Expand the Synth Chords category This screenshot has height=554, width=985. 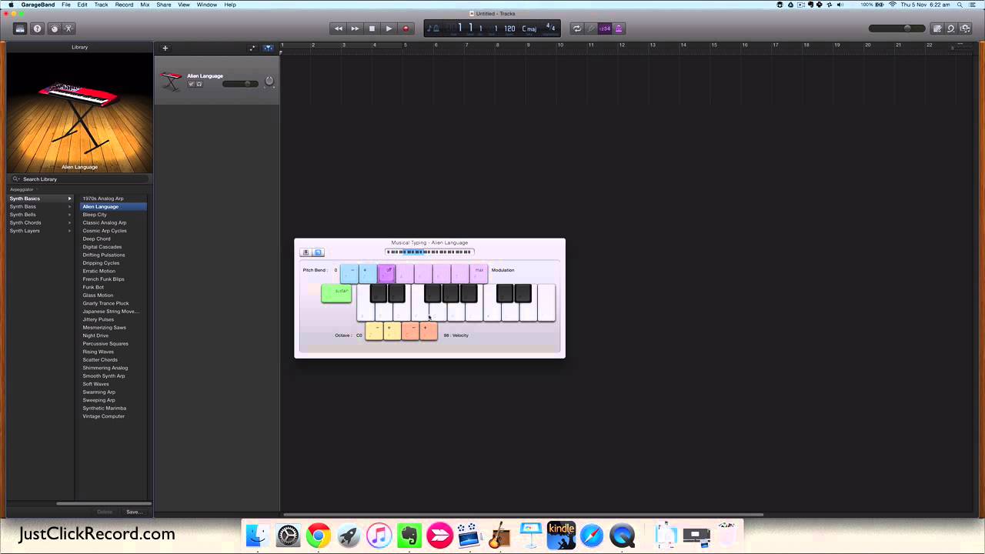coord(40,222)
